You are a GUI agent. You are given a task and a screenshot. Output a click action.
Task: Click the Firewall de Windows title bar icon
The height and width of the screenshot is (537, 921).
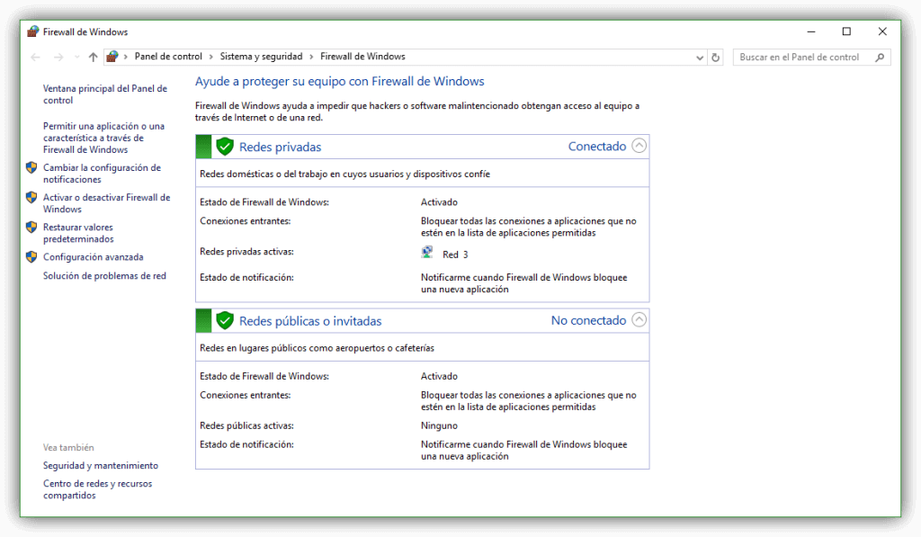[x=33, y=31]
